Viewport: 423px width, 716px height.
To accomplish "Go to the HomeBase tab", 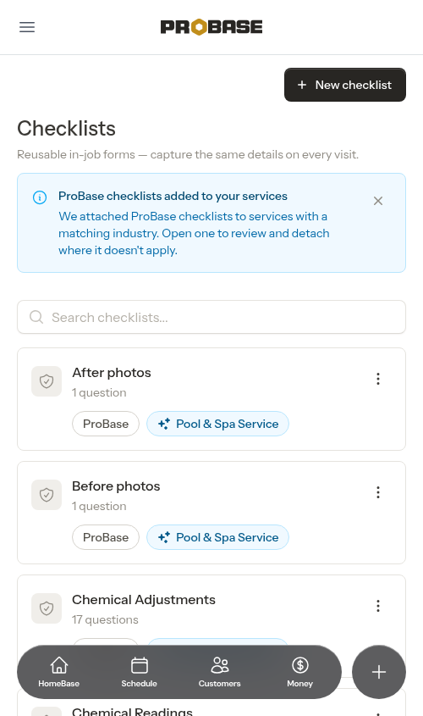I will [x=59, y=672].
